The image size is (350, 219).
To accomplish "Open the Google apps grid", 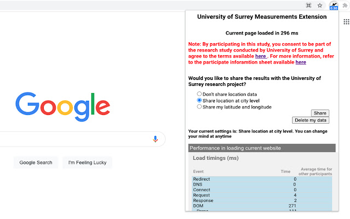I will tap(346, 21).
